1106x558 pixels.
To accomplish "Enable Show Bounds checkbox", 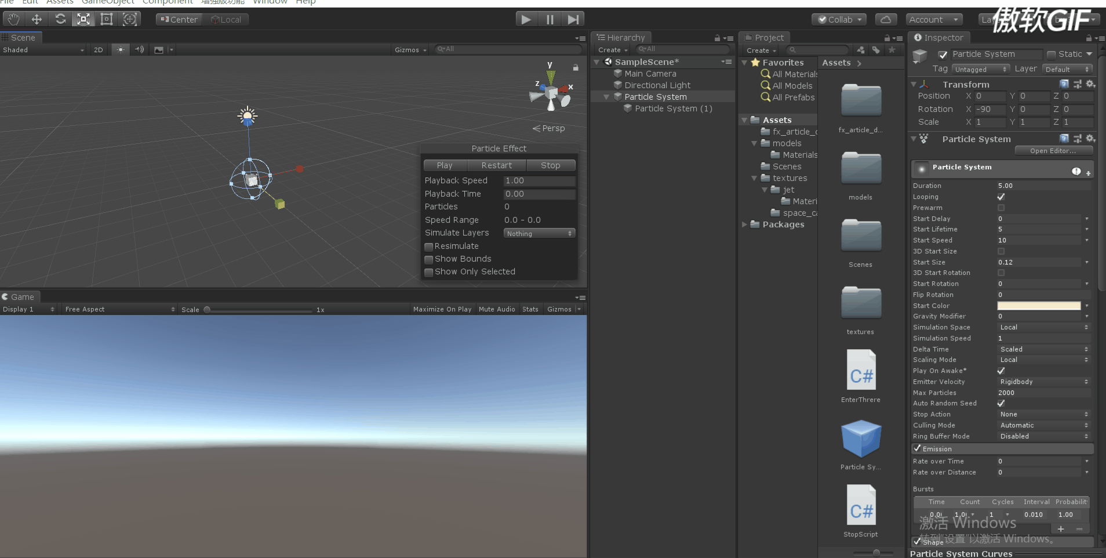I will coord(429,259).
